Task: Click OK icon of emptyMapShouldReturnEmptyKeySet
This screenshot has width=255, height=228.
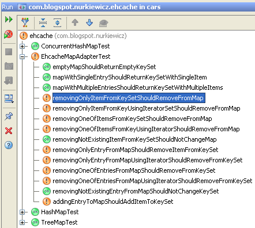Action: click(47, 67)
